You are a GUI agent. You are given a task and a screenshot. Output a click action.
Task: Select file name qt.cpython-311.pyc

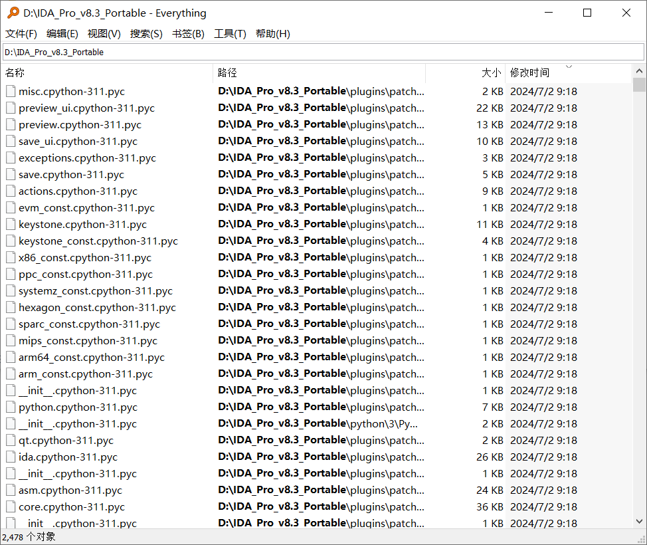coord(66,440)
